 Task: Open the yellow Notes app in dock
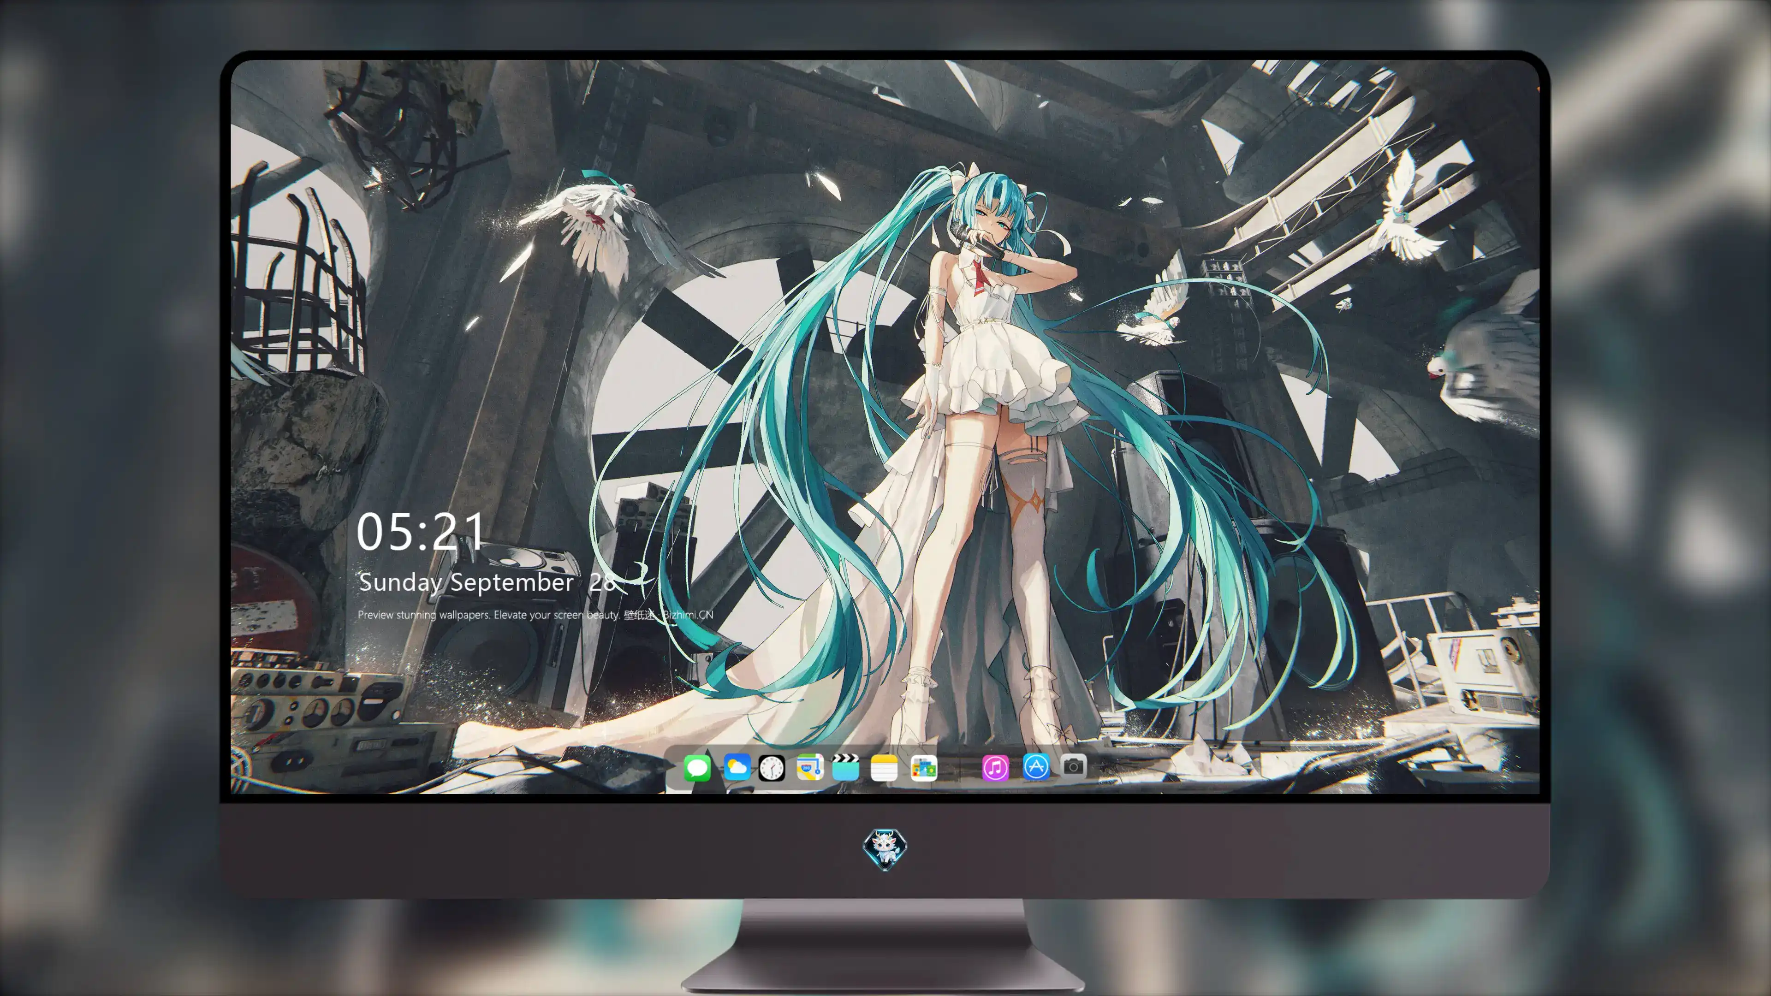click(884, 768)
